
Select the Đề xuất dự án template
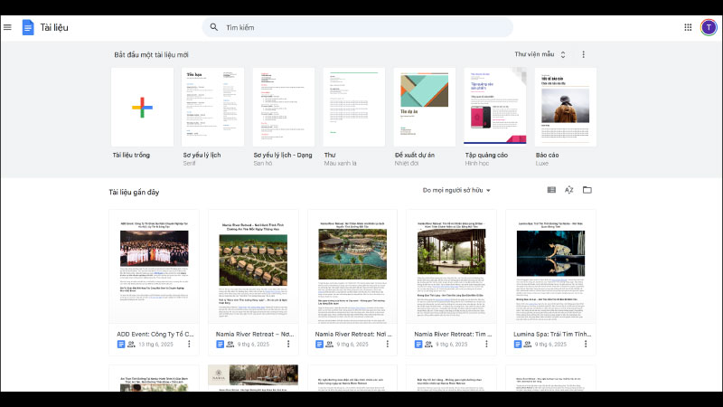pos(424,107)
